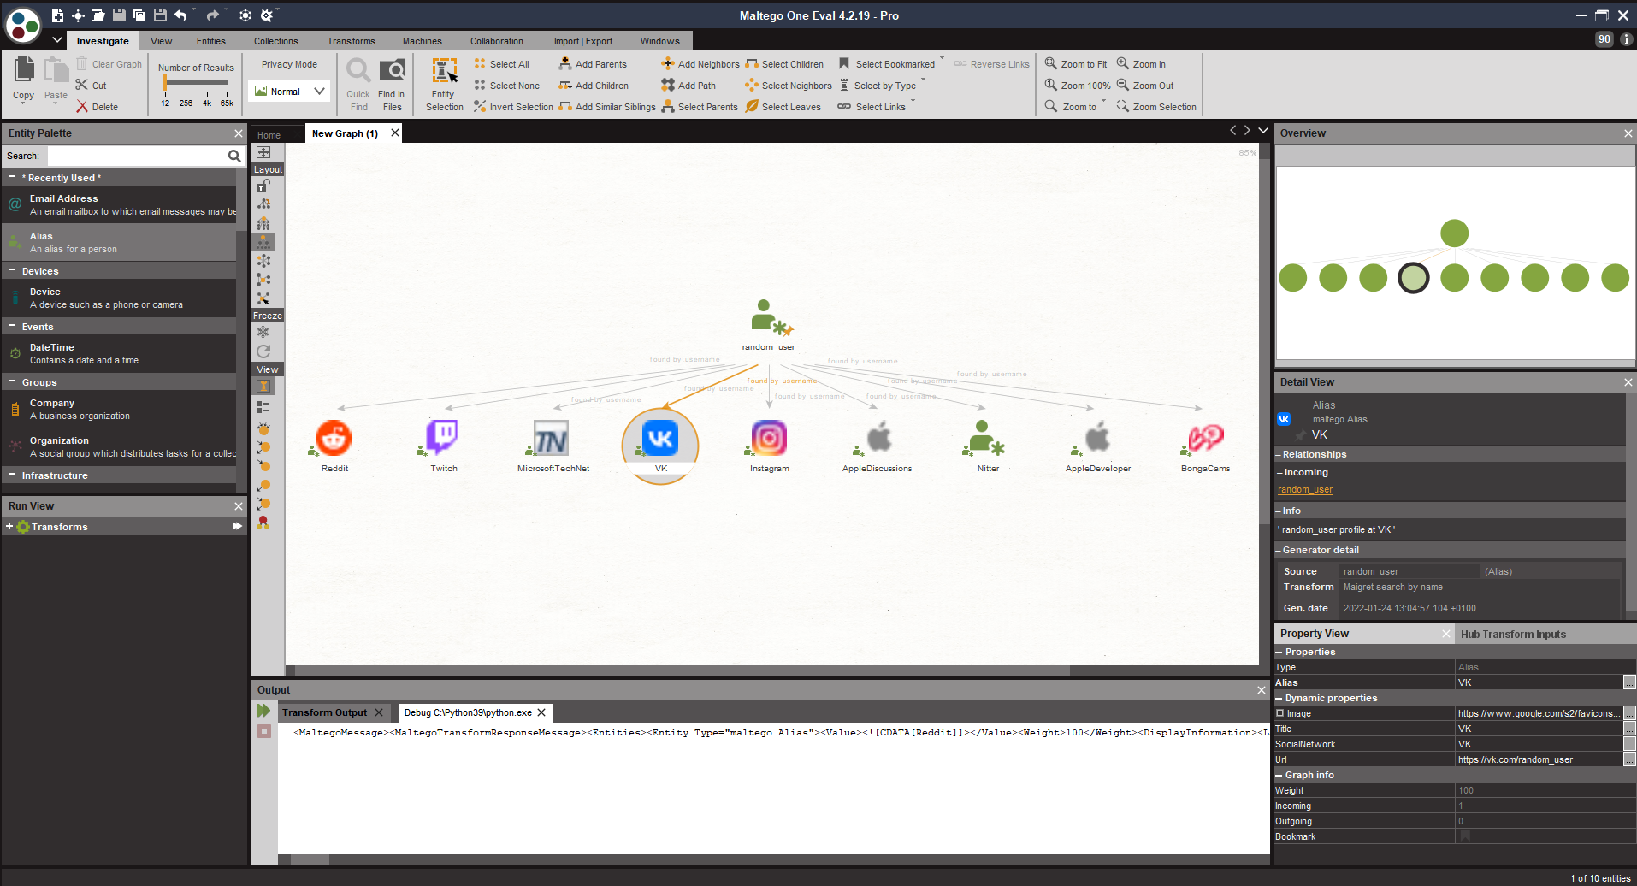Click the Delete red X tool
Screen dimensions: 1637x886
pyautogui.click(x=97, y=107)
